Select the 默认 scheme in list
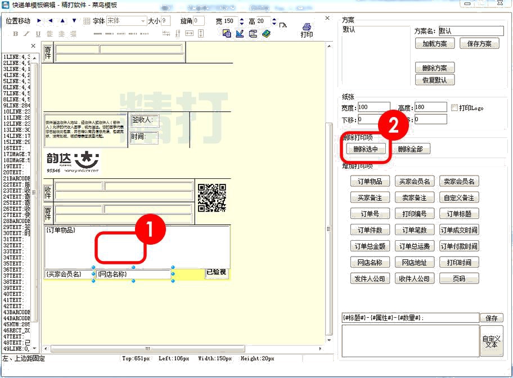 pyautogui.click(x=349, y=30)
